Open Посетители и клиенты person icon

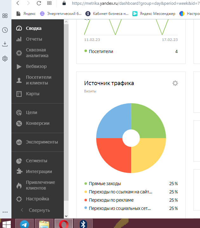coord(19,80)
